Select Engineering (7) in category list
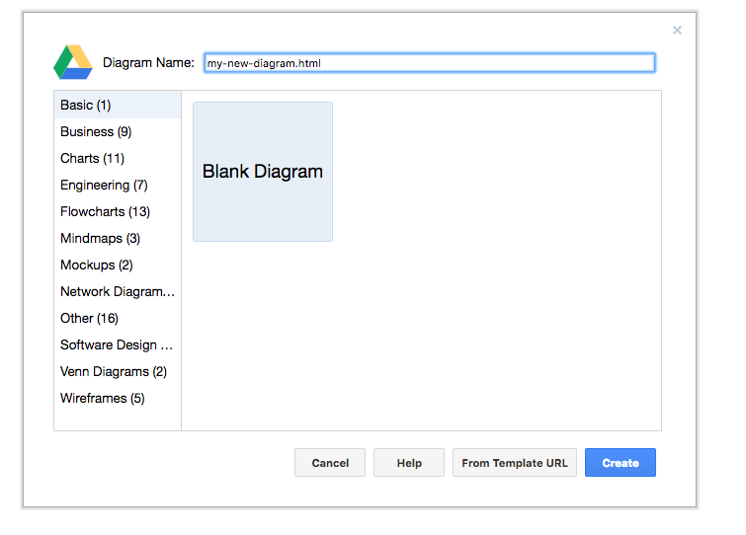Viewport: 746px width, 535px height. click(x=104, y=186)
